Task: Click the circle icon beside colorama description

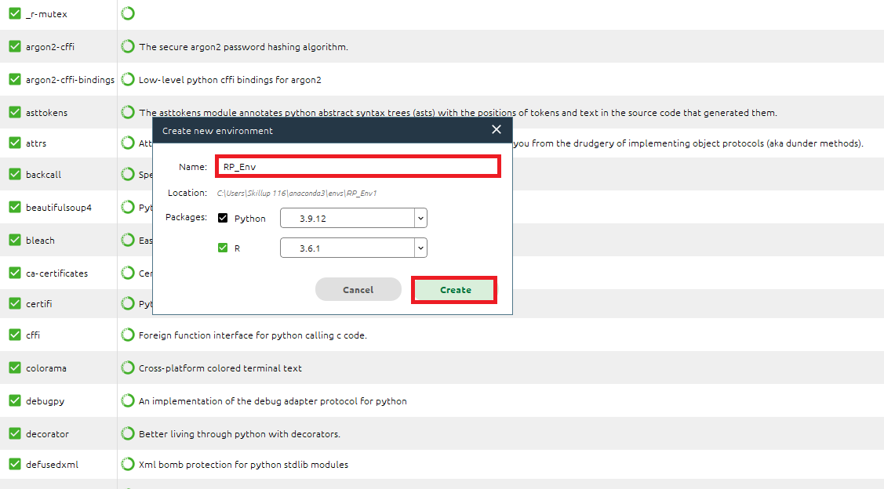Action: 128,368
